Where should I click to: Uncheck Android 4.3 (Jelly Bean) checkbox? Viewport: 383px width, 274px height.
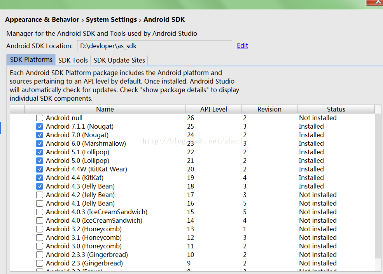(40, 186)
